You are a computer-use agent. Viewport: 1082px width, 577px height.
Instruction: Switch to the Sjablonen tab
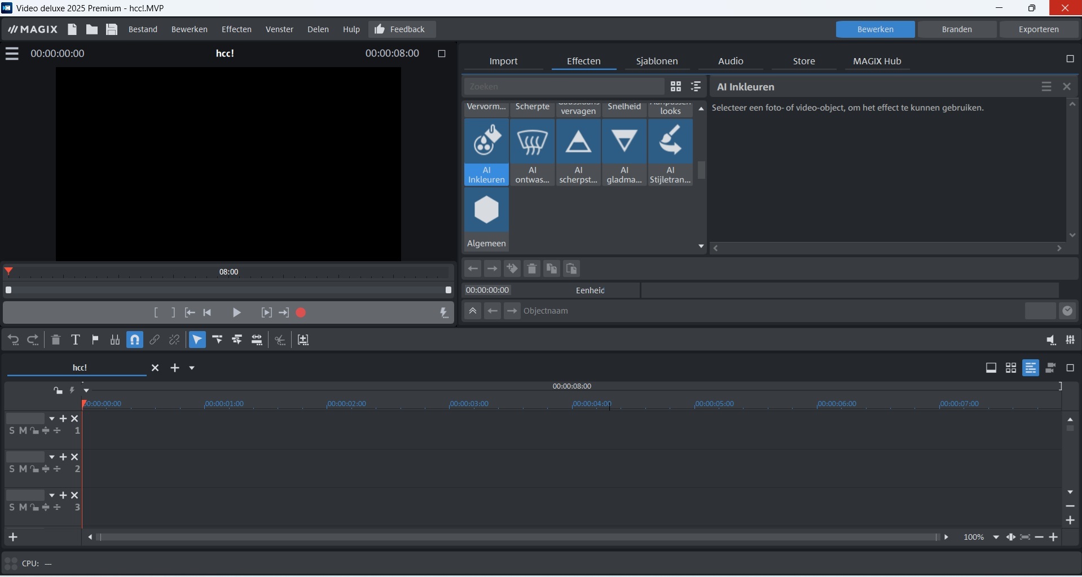657,61
